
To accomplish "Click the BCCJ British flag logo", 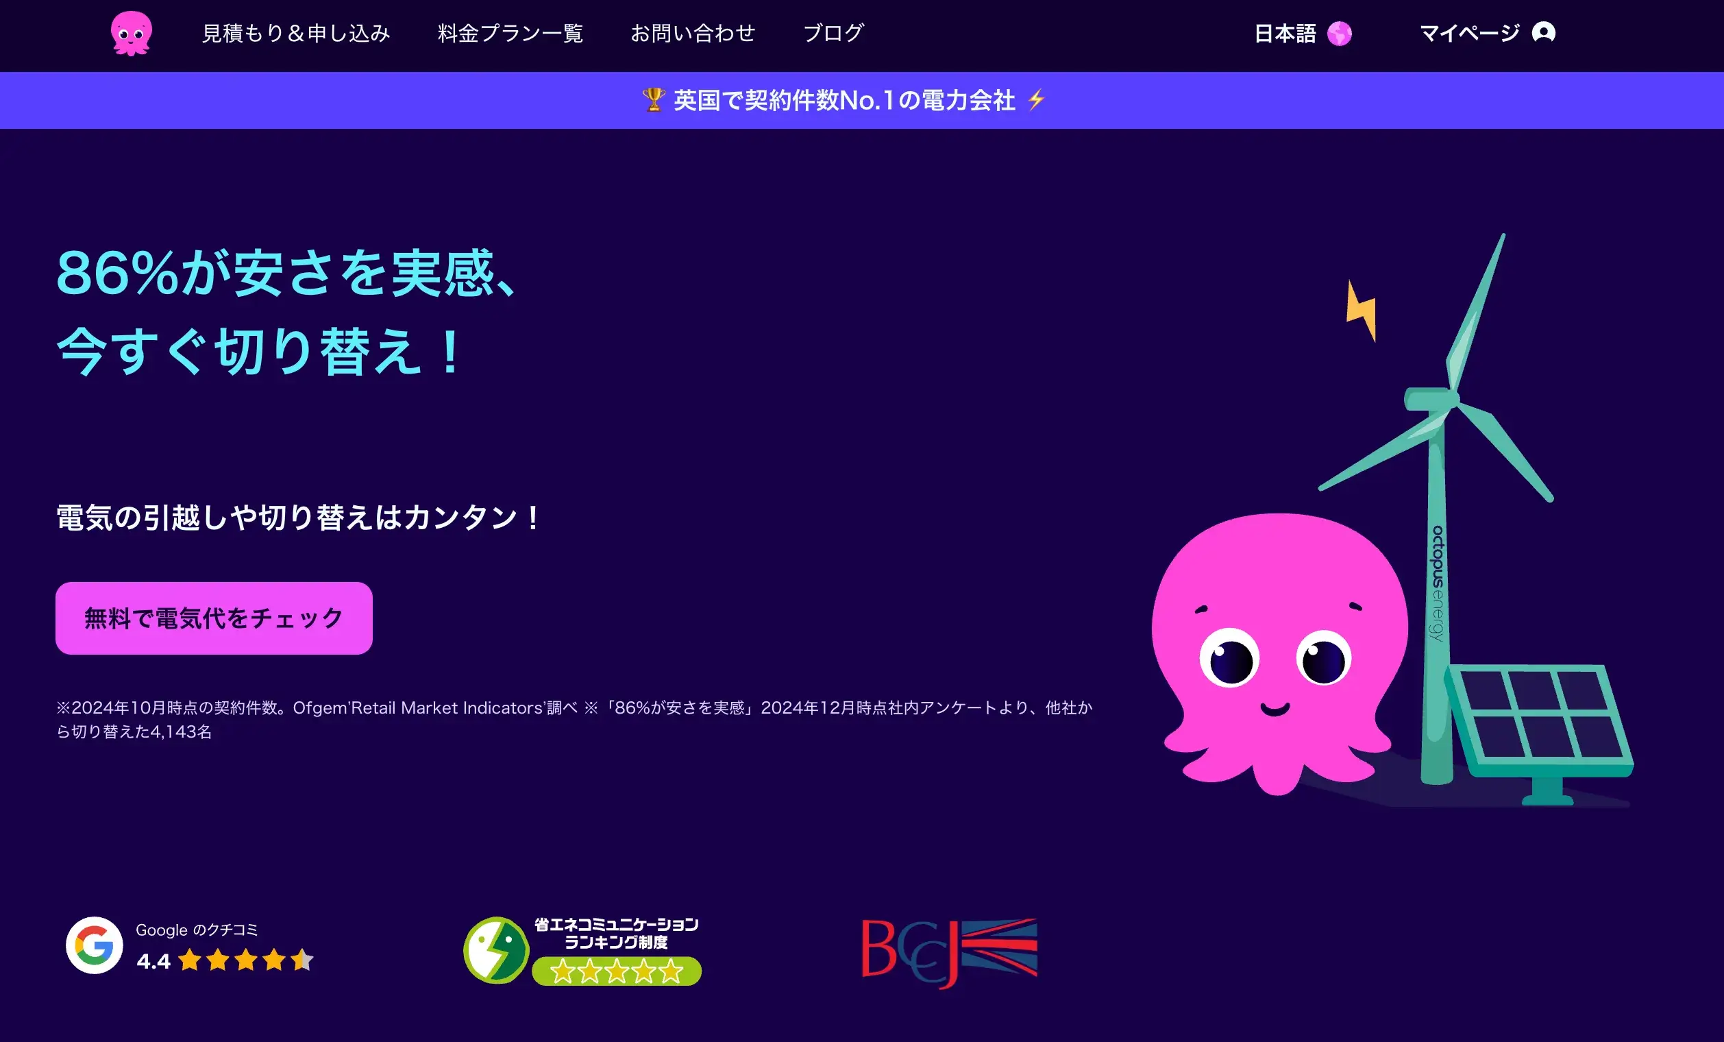I will pos(950,952).
